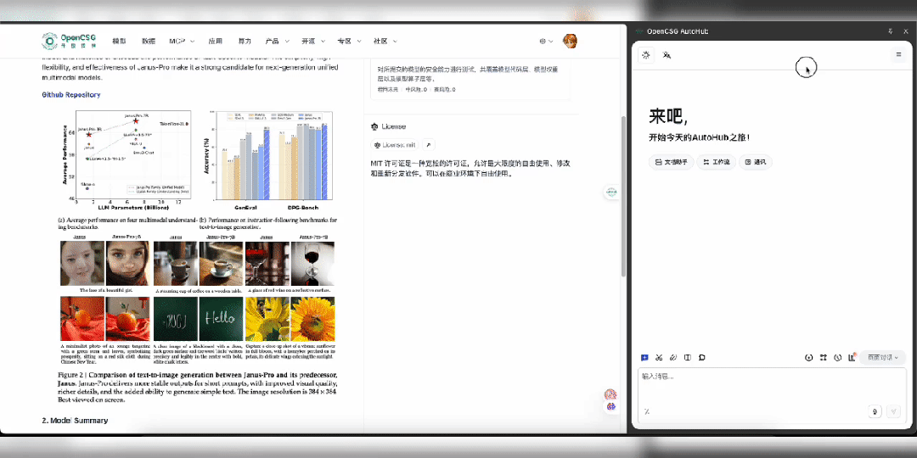Expand the 页面对话 mode dropdown
Screen dimensions: 917x458
[882, 358]
